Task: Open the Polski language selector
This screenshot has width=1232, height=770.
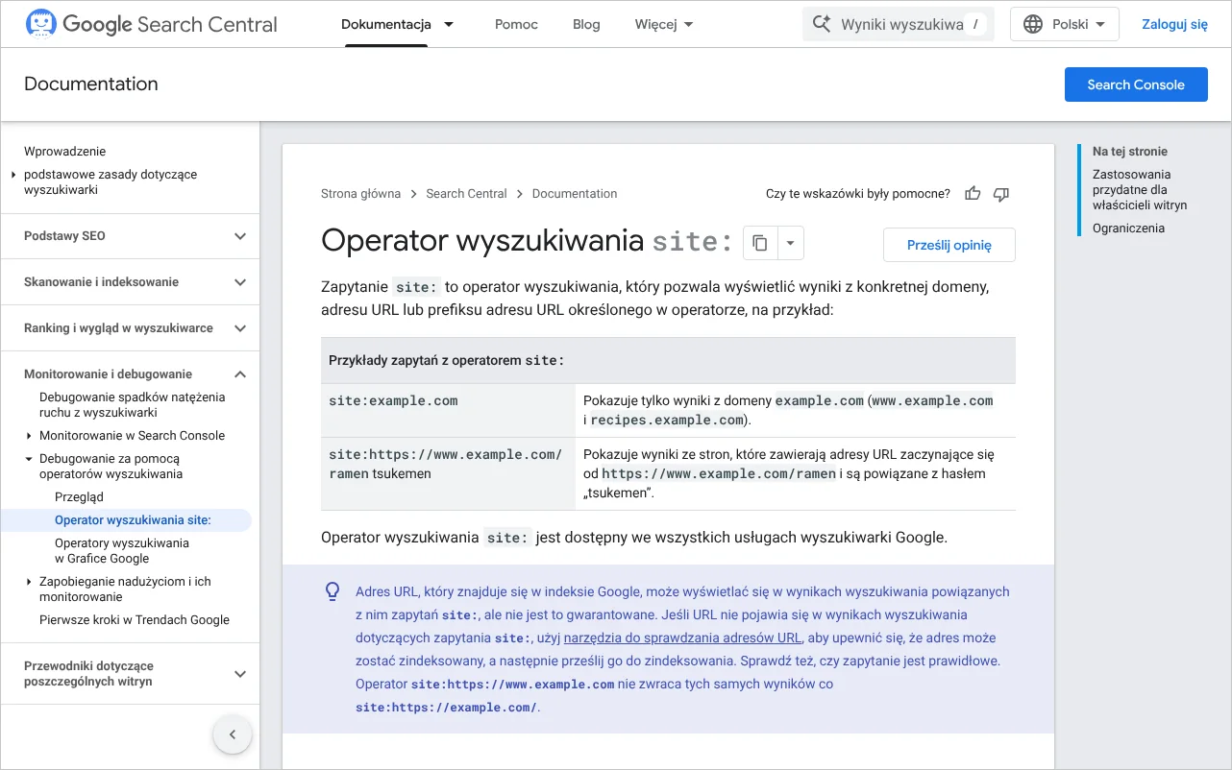Action: coord(1065,25)
